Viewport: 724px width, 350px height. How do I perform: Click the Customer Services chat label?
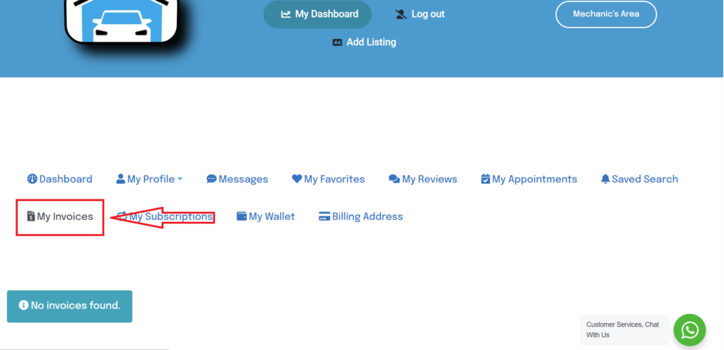click(623, 329)
